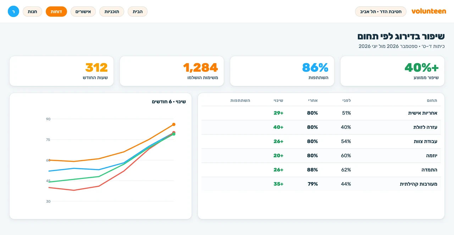Select the 86% participation stat card

point(282,71)
